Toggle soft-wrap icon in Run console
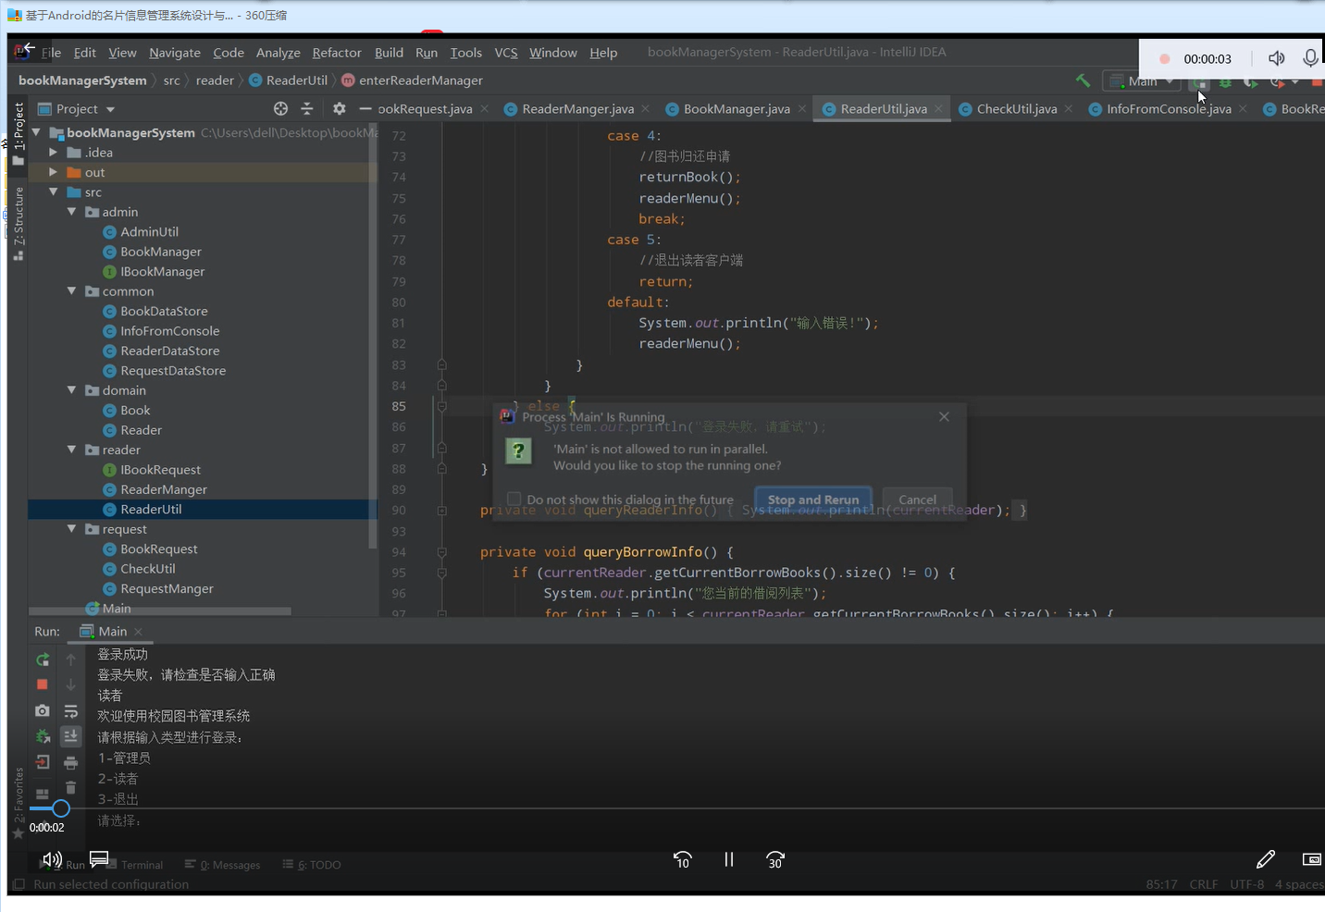Image resolution: width=1325 pixels, height=912 pixels. (x=70, y=711)
